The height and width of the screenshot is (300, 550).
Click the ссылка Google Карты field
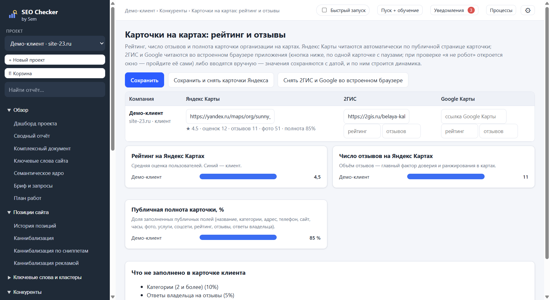coord(473,116)
